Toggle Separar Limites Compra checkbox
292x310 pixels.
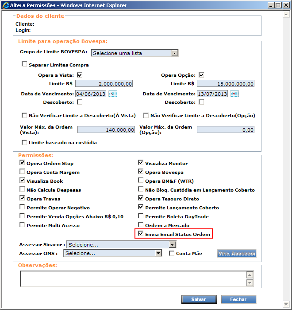(24, 64)
